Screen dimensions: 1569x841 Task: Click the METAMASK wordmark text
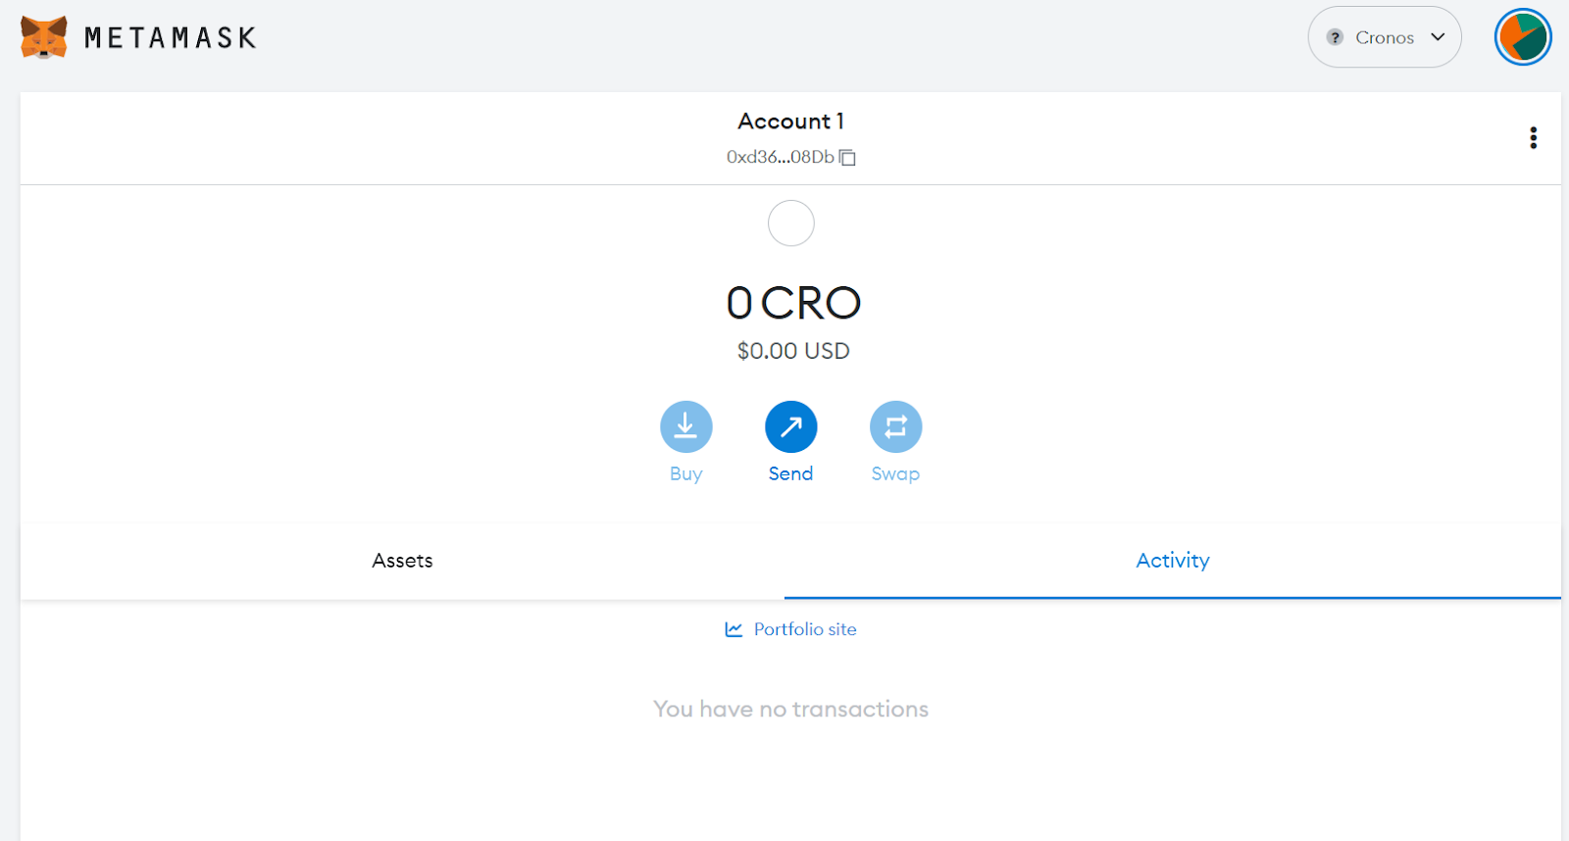pyautogui.click(x=171, y=38)
